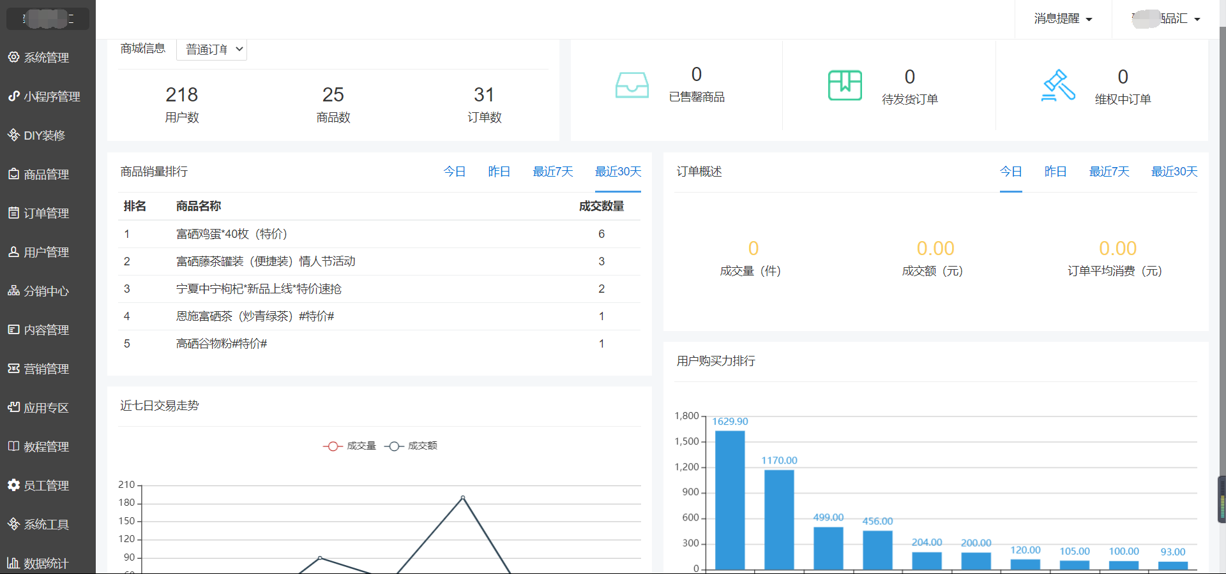Click the 用户管理 person icon
Viewport: 1226px width, 574px height.
(13, 251)
